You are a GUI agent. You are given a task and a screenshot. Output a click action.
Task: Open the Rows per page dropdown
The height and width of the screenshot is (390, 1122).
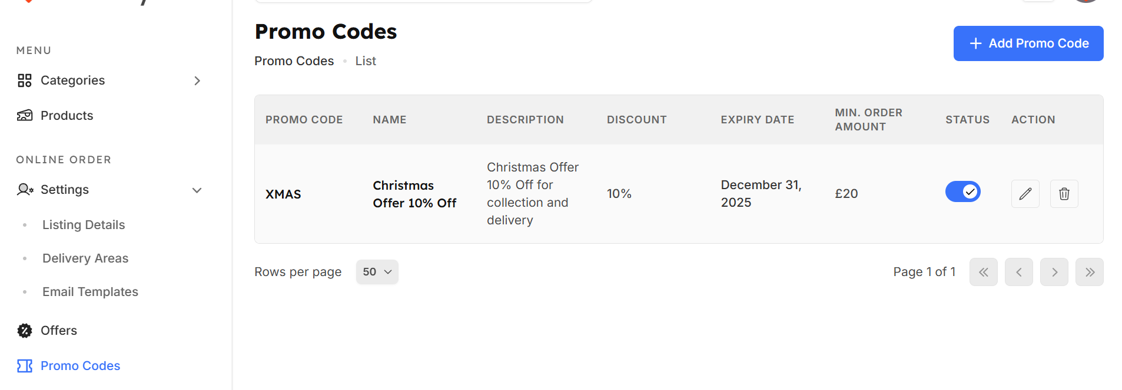[x=377, y=272]
